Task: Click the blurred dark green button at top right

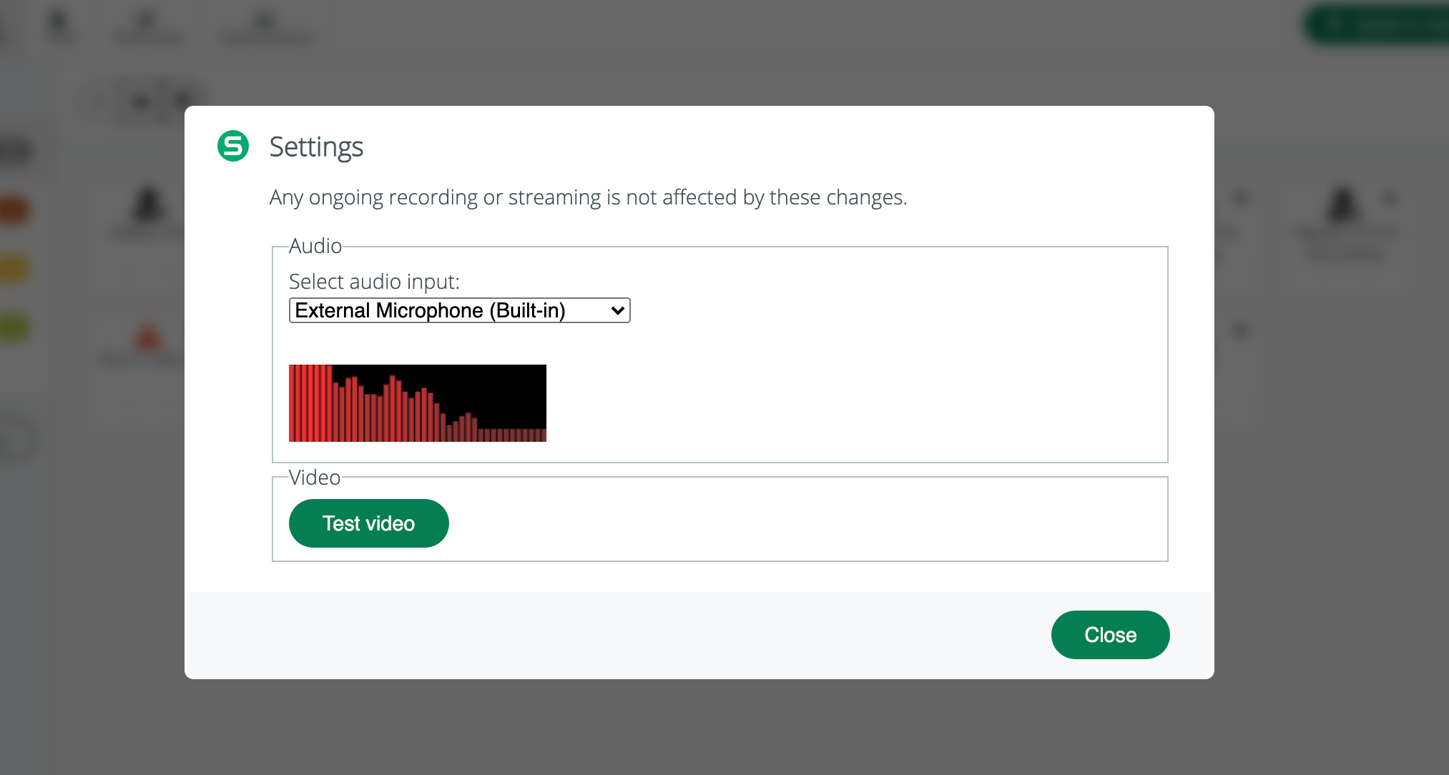Action: point(1377,26)
